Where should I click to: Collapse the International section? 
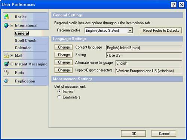tap(12, 25)
